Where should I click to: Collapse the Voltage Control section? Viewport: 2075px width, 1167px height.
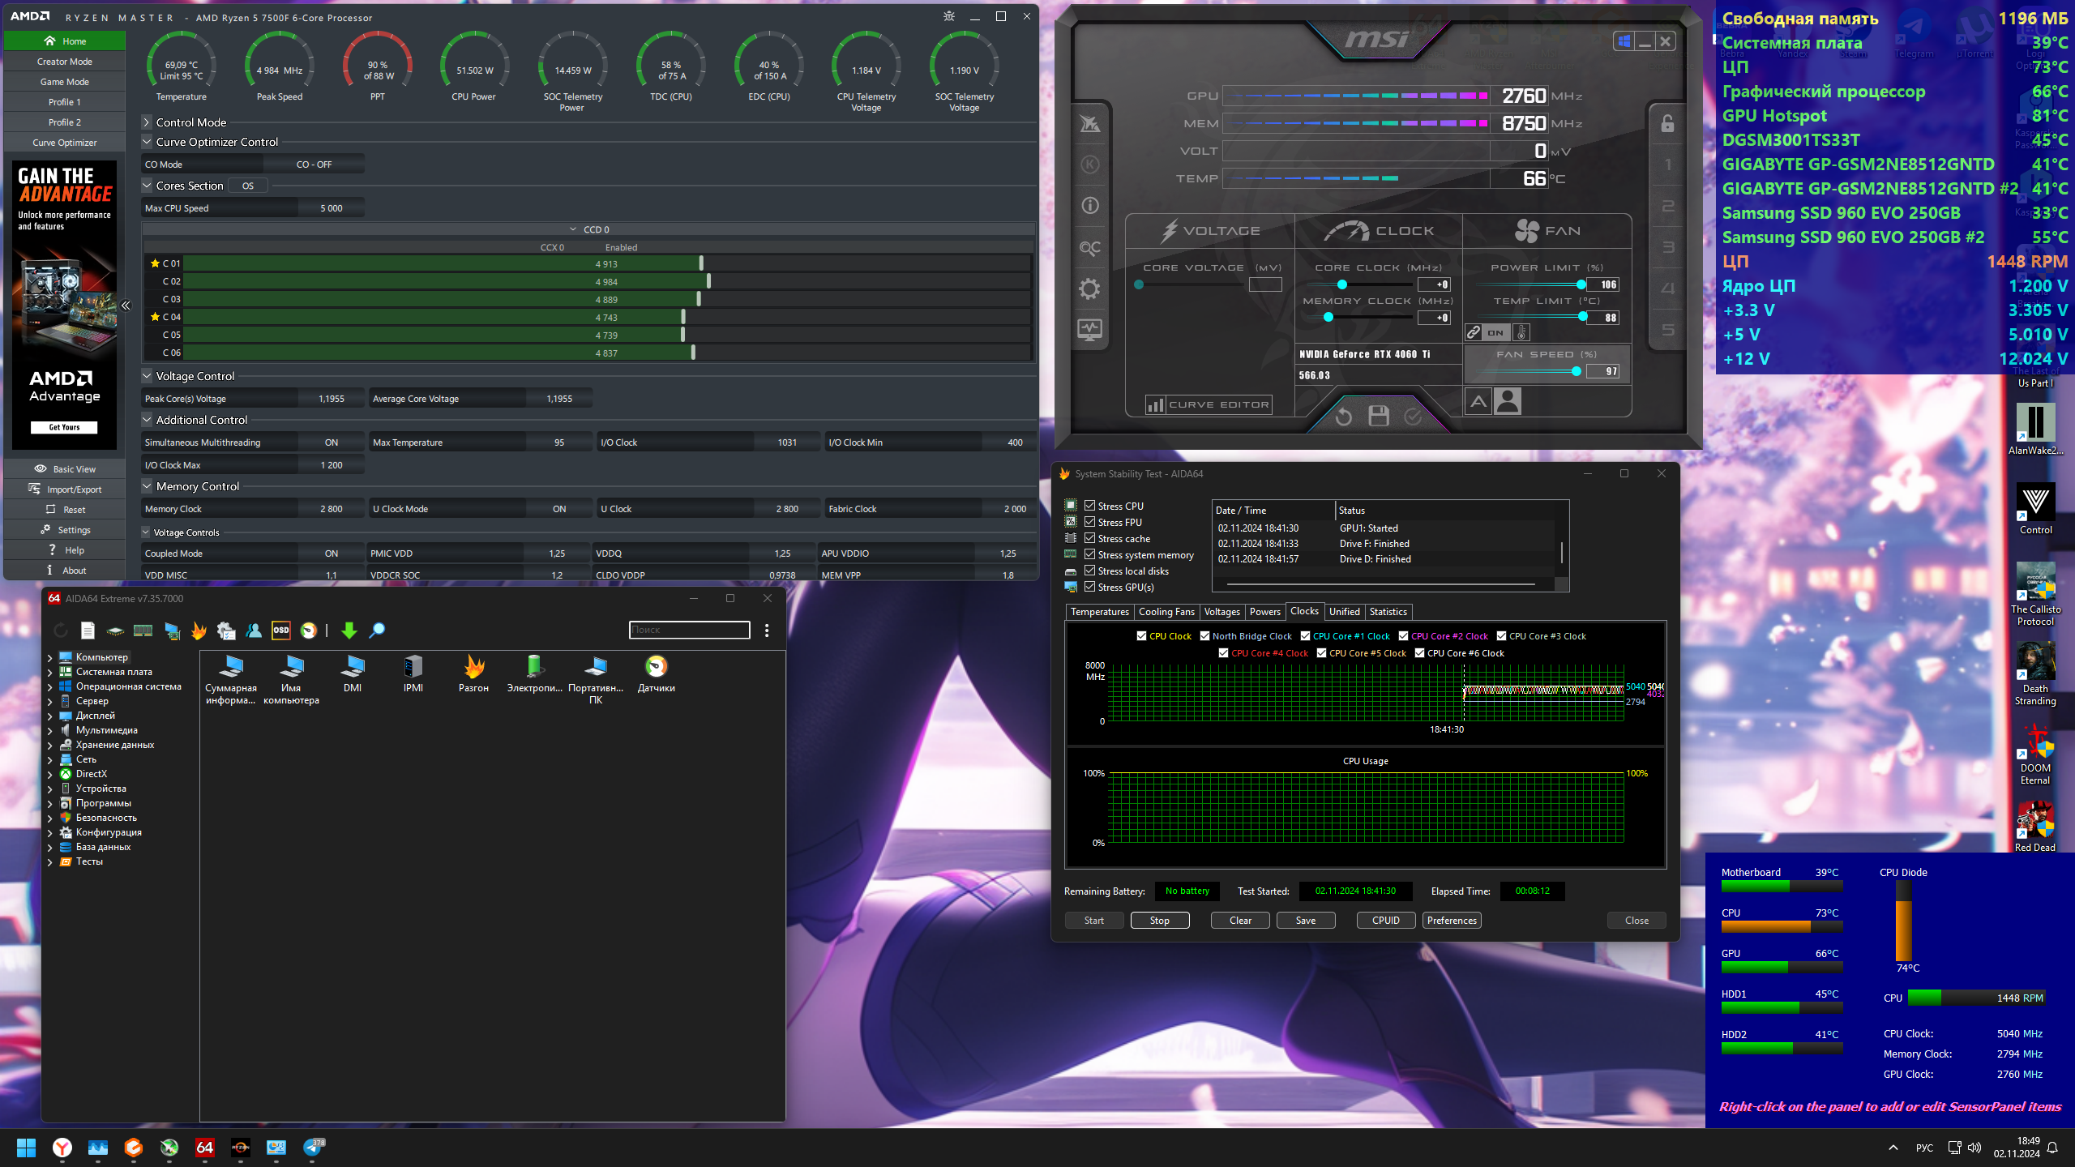[147, 376]
